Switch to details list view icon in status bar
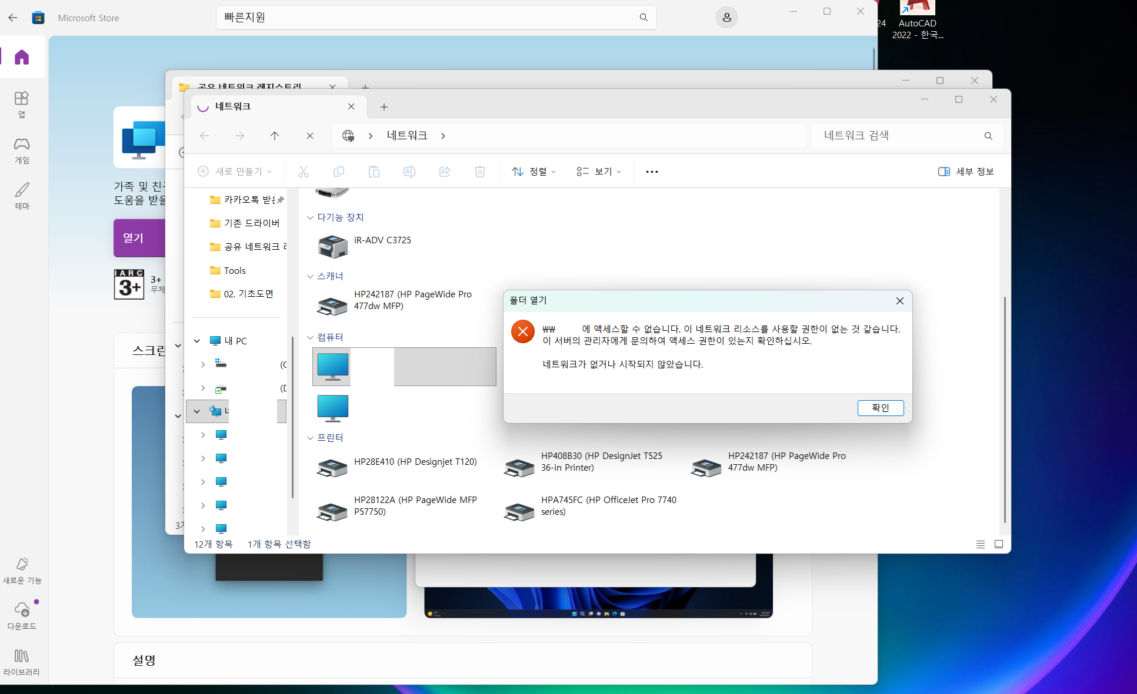 tap(981, 544)
